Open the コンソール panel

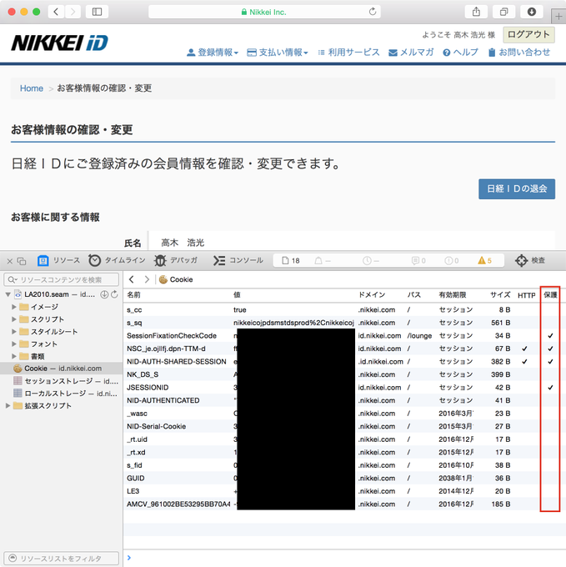pos(238,260)
